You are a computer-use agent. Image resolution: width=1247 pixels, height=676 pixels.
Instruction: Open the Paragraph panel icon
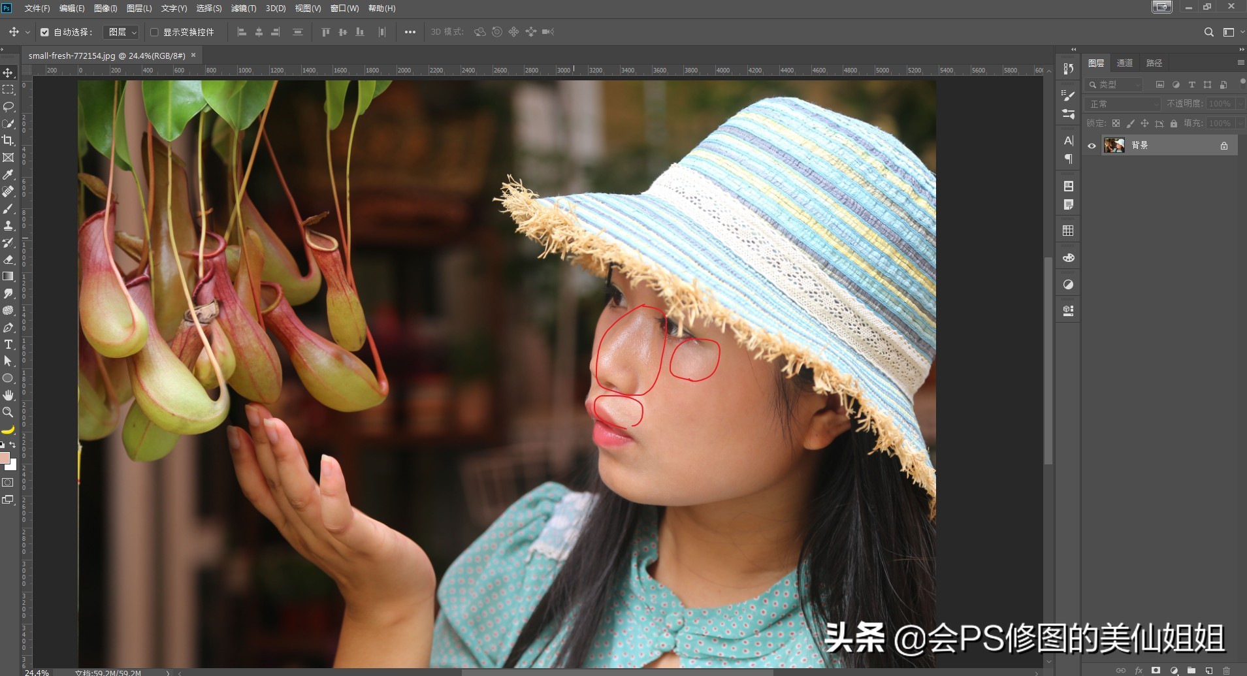[1069, 159]
